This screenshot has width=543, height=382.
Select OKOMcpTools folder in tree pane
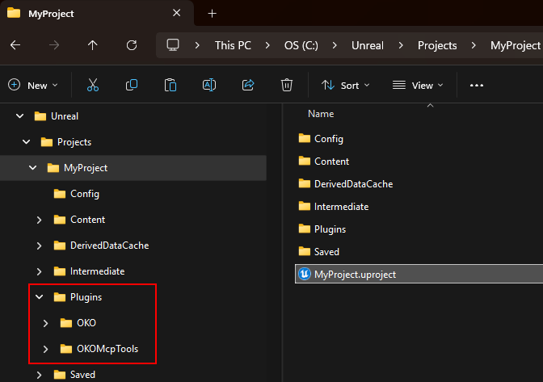click(x=99, y=349)
